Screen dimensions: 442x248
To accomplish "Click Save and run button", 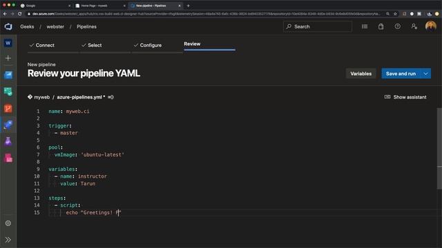I will (x=401, y=74).
